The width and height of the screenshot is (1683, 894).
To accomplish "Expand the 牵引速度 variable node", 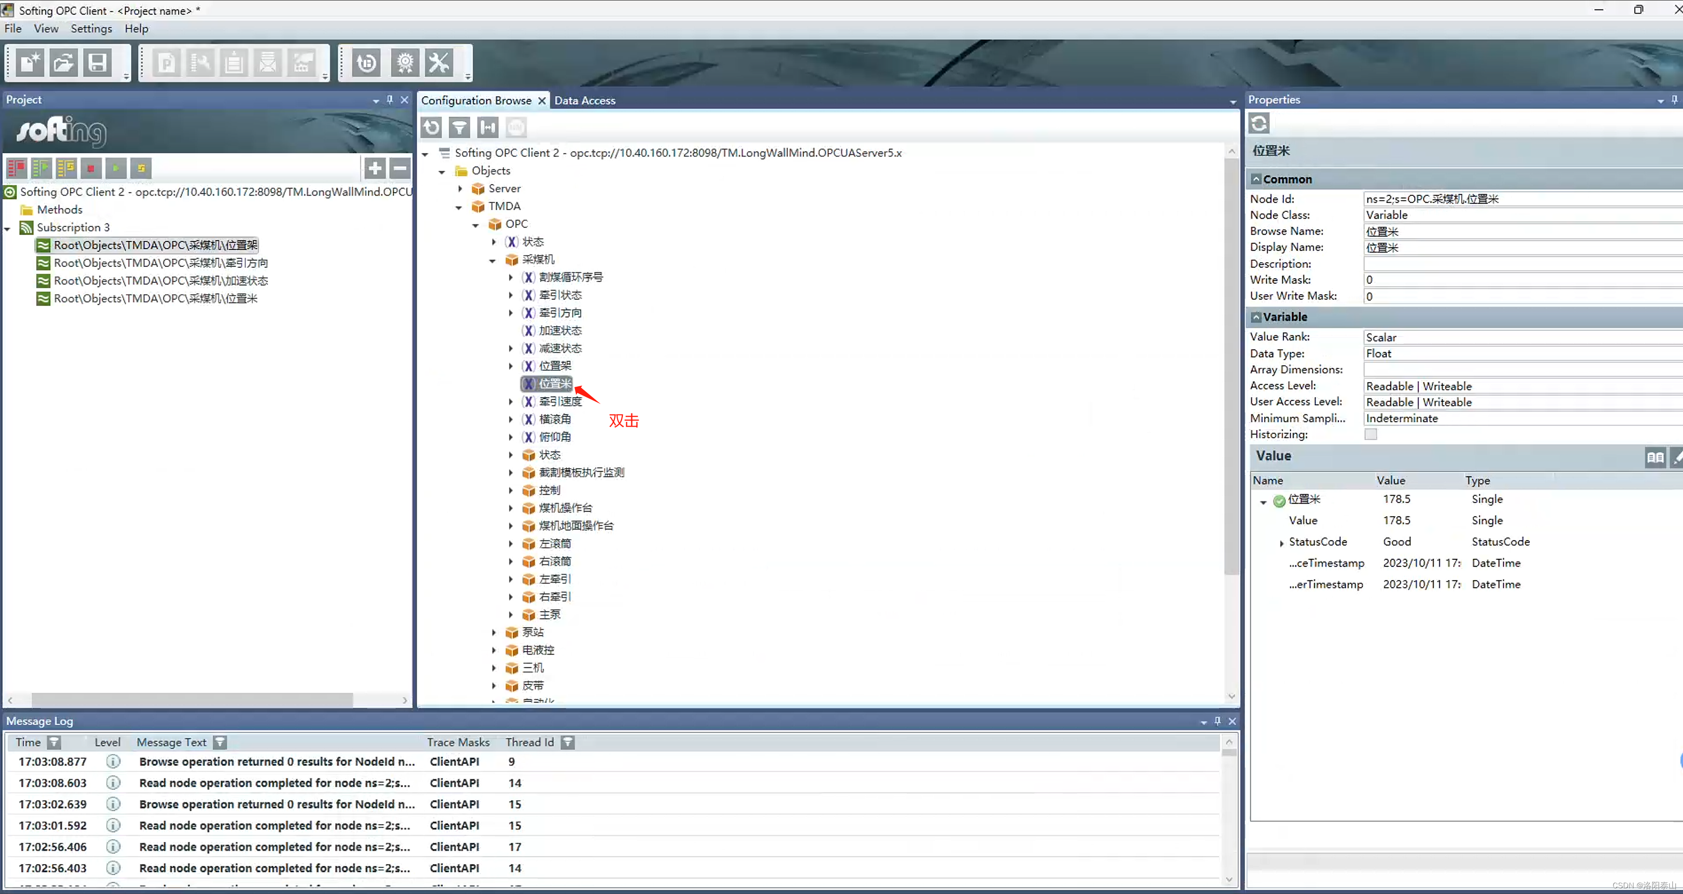I will point(511,401).
